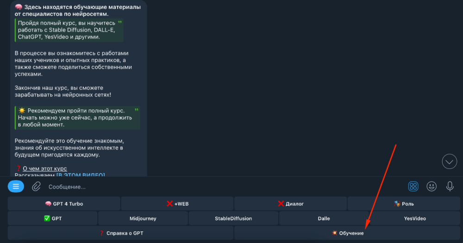Toggle the bot keyboard grid icon
The height and width of the screenshot is (243, 463).
(413, 187)
